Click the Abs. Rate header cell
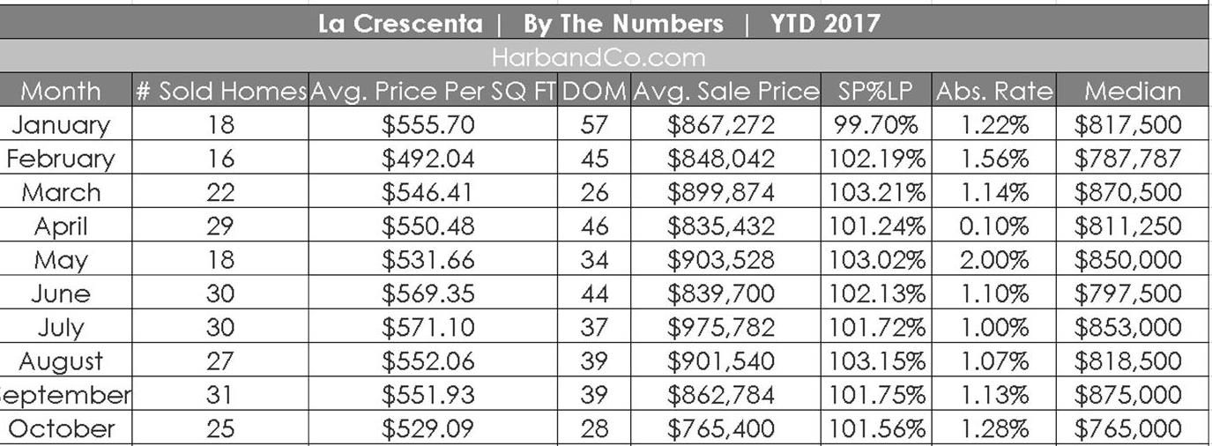The image size is (1212, 446). tap(993, 91)
